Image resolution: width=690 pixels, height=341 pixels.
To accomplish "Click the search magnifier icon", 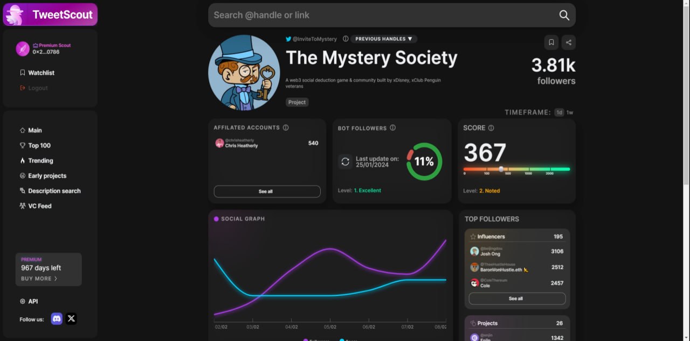I will pyautogui.click(x=564, y=15).
